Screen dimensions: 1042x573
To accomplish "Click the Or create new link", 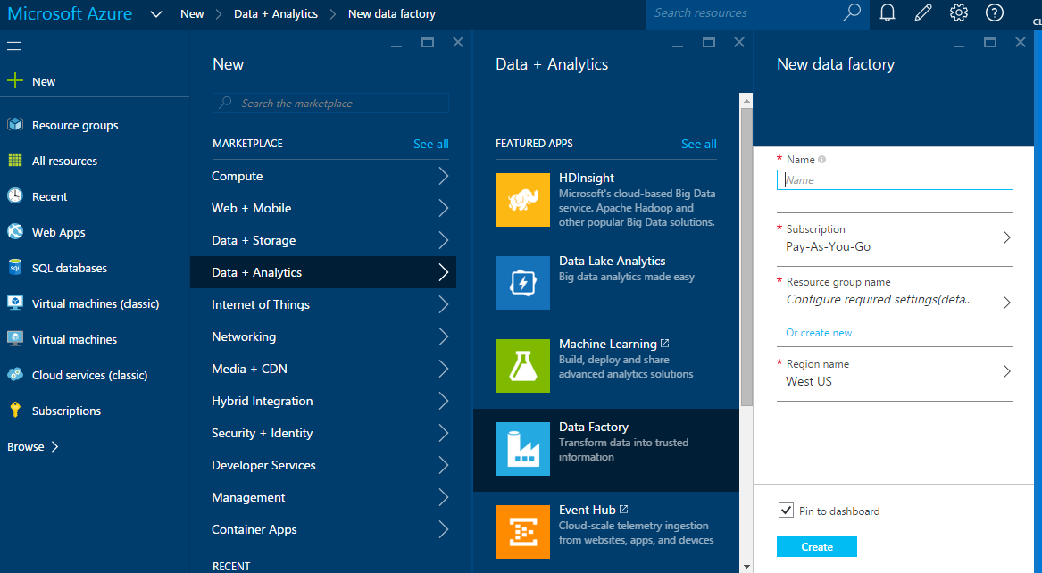I will [x=819, y=333].
